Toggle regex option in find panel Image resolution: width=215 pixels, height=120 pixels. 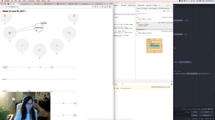point(203,109)
